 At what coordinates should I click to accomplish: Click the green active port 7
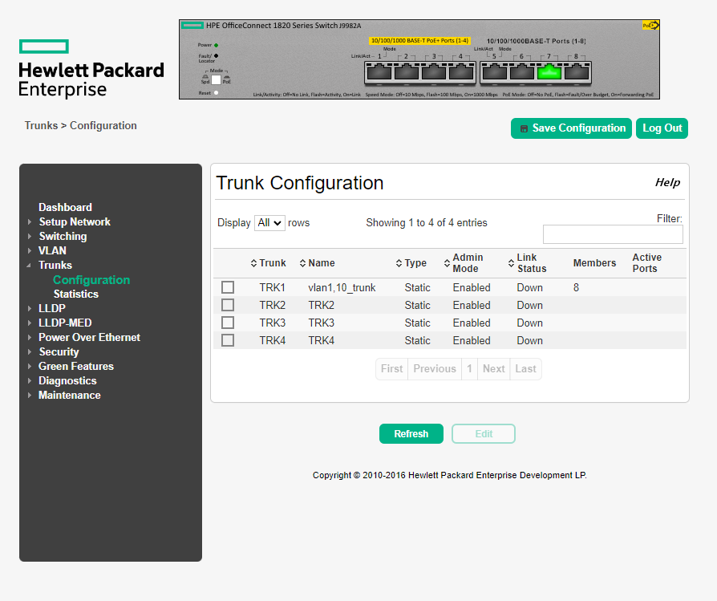pyautogui.click(x=549, y=71)
